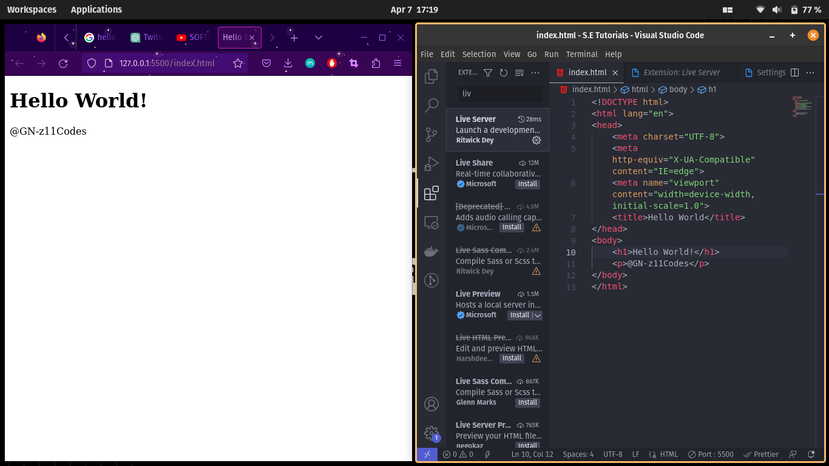Screen dimensions: 829x466
Task: Install the Live HTML Previewer extension
Action: [x=512, y=359]
